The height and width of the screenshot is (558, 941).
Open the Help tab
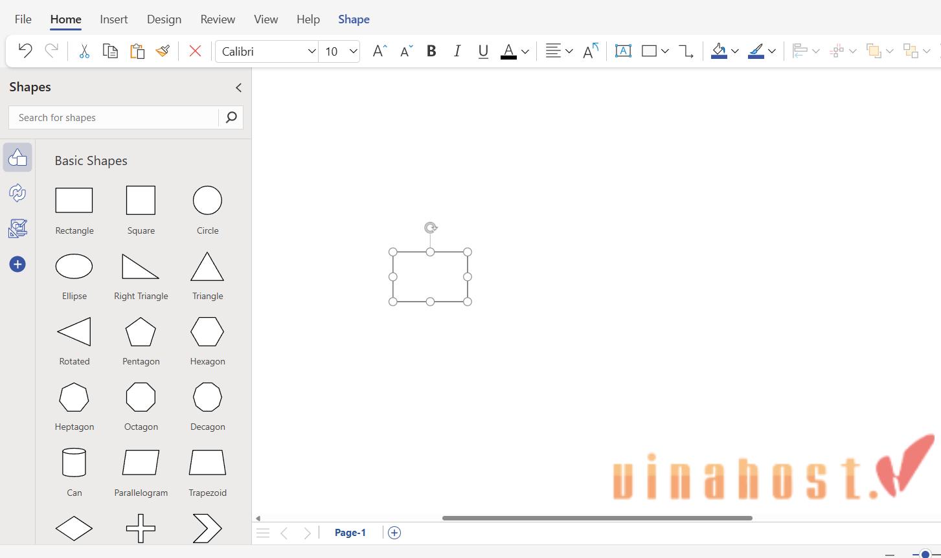pyautogui.click(x=308, y=19)
